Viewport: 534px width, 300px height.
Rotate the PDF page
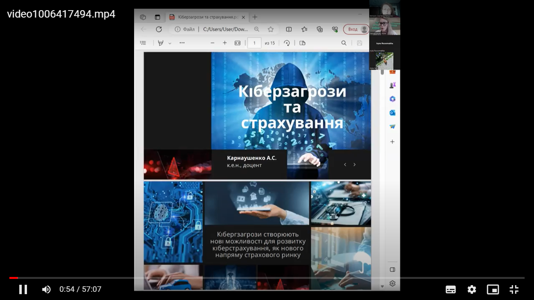click(x=287, y=43)
